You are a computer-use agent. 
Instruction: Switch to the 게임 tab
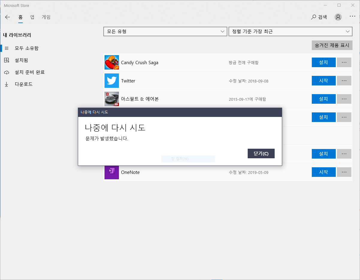pyautogui.click(x=46, y=17)
